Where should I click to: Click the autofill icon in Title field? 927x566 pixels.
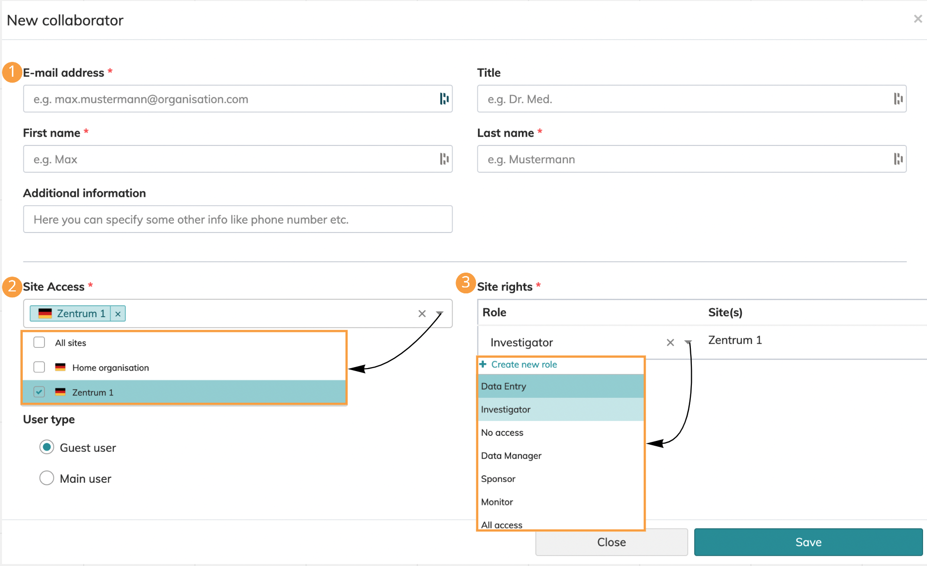[898, 99]
